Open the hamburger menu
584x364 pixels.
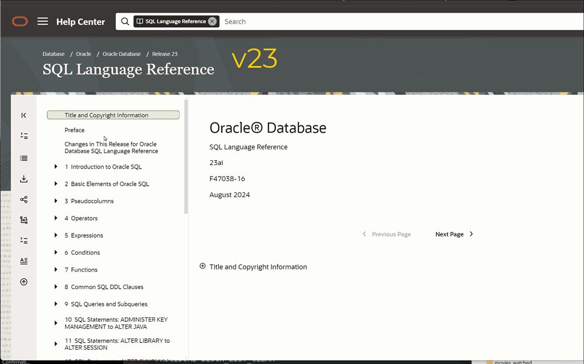pyautogui.click(x=43, y=22)
